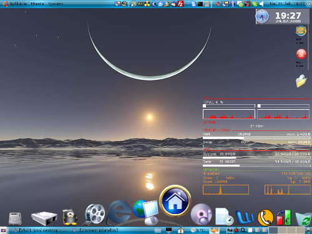Click the monitor icon in bottom panel

pyautogui.click(x=168, y=230)
